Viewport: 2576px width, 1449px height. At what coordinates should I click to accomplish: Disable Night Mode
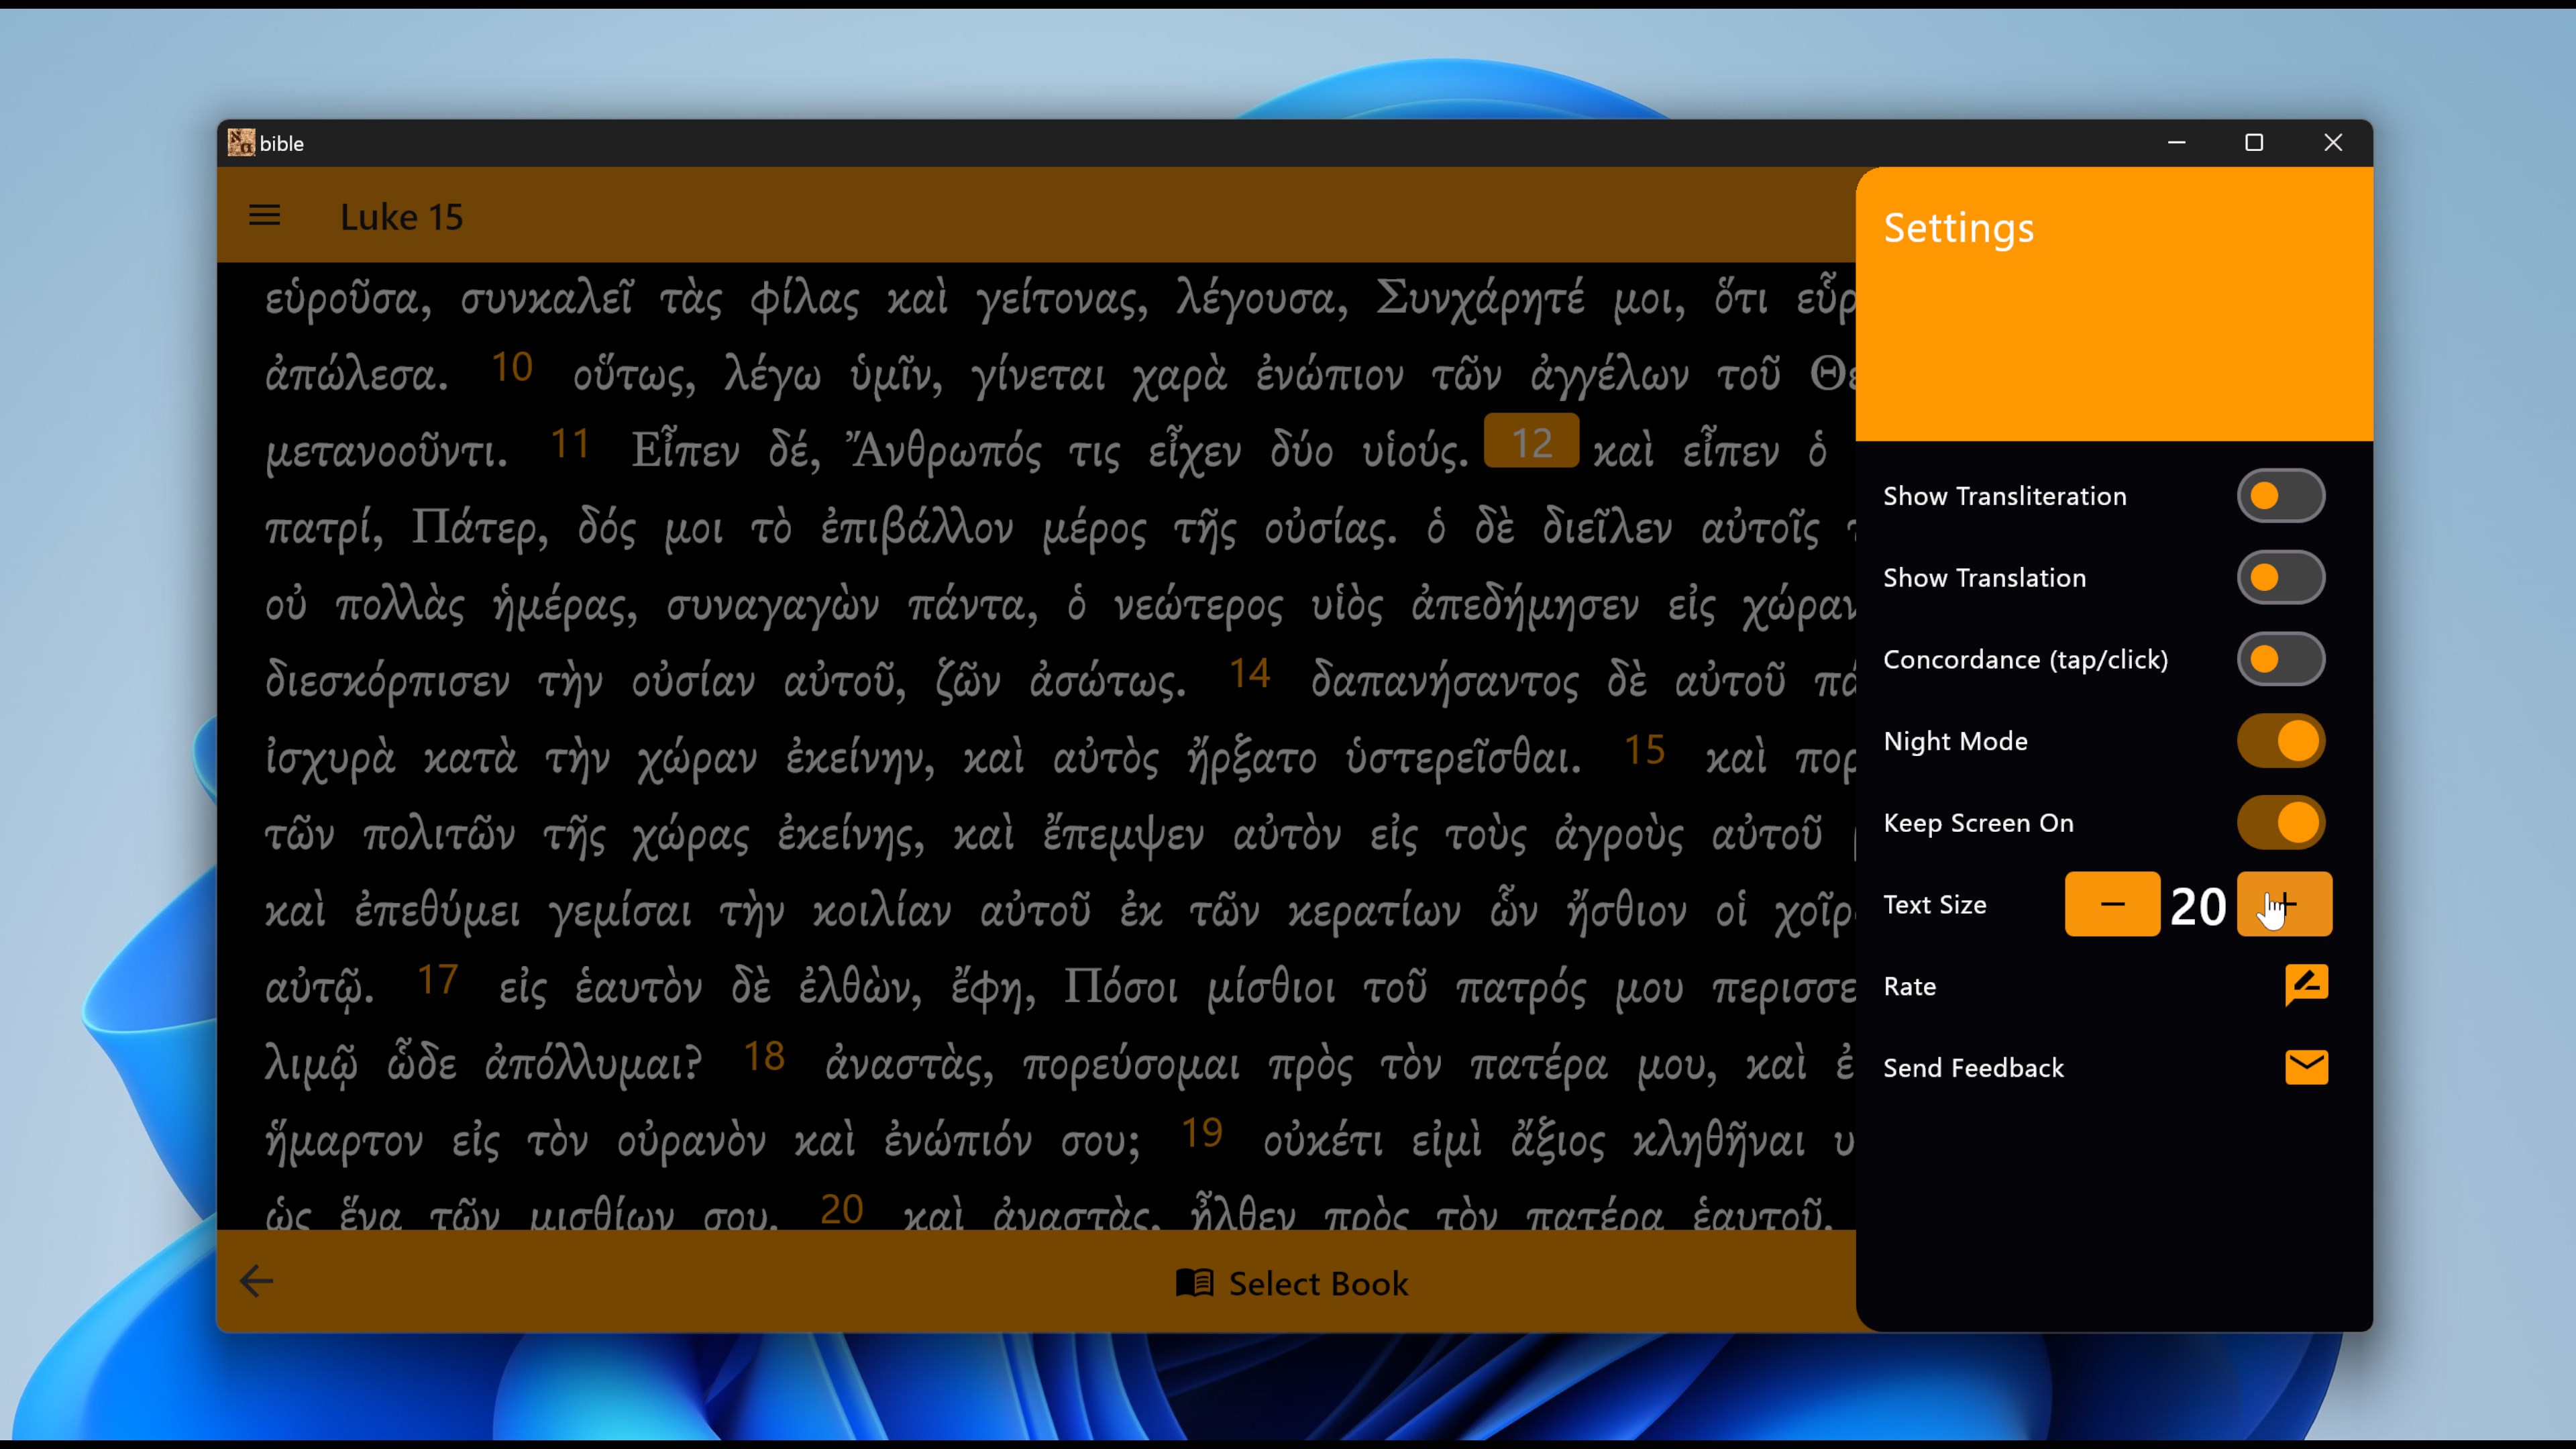(x=2280, y=741)
